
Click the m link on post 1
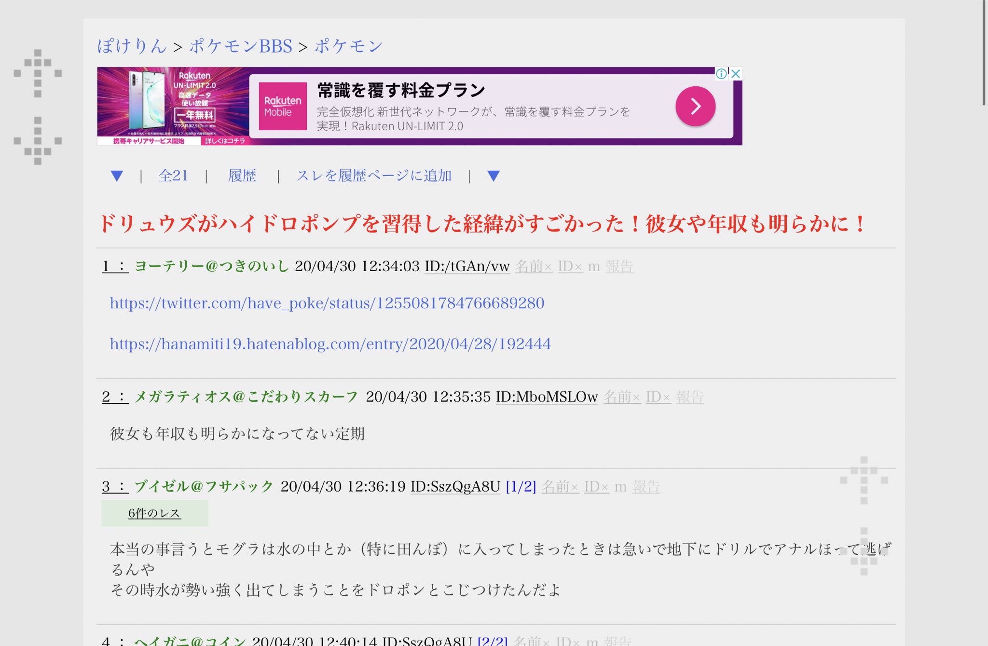click(x=594, y=267)
